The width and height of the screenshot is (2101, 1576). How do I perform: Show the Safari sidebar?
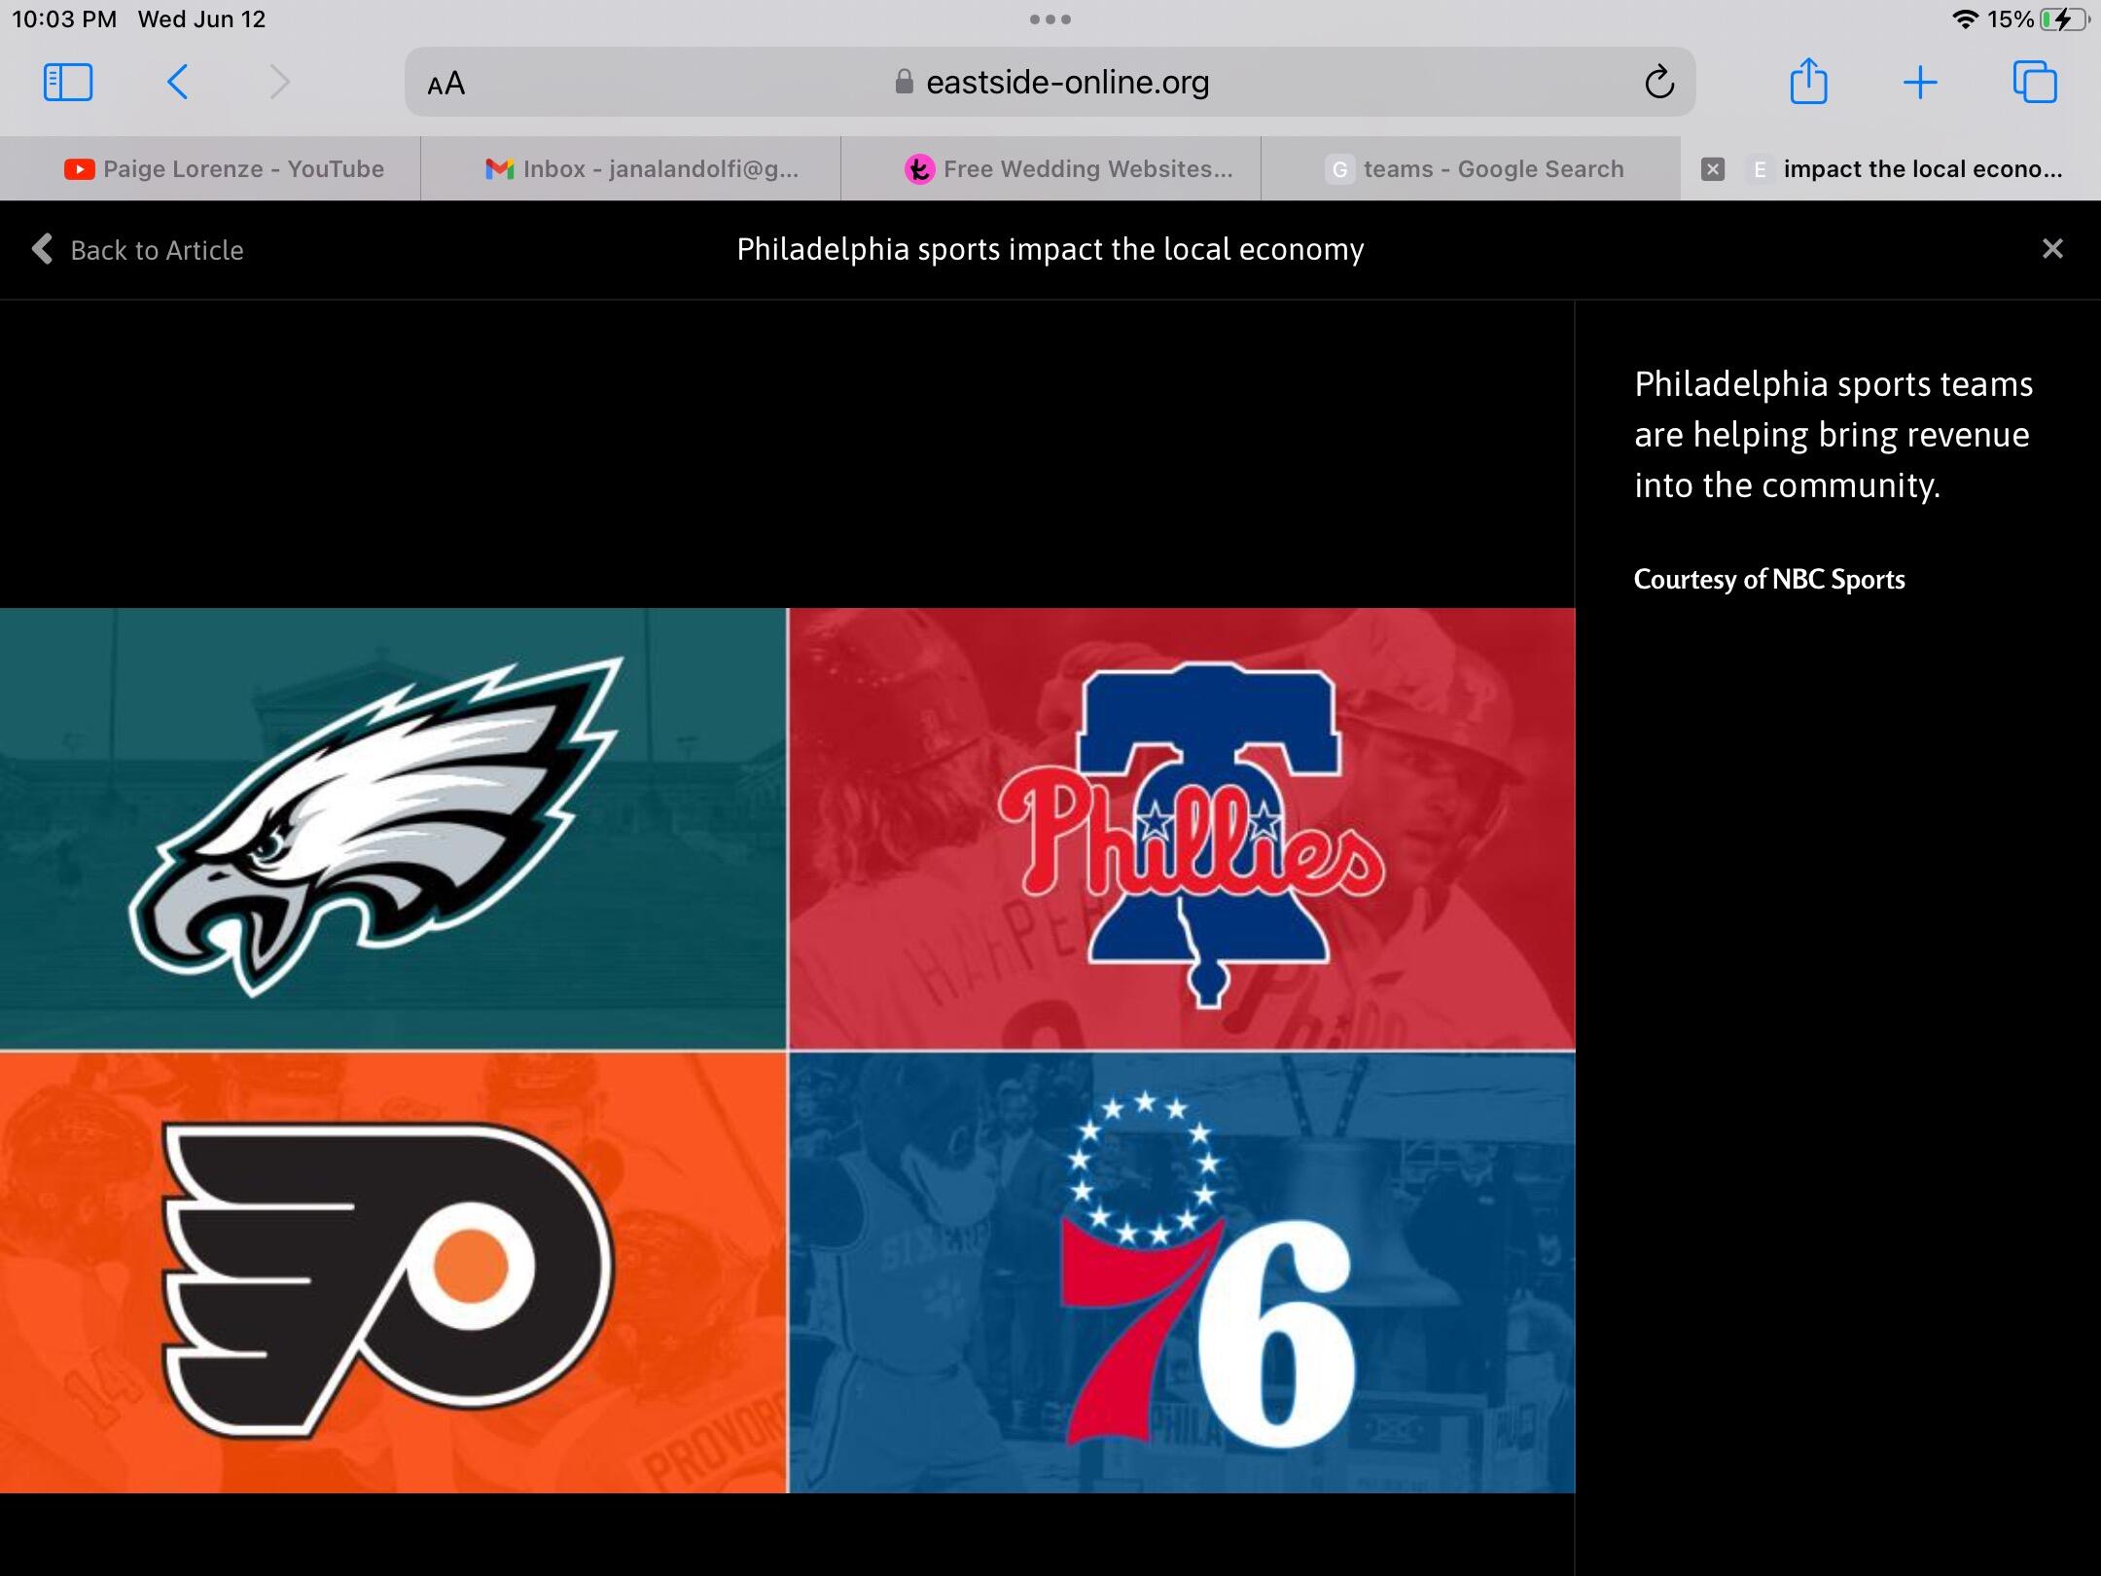[68, 83]
